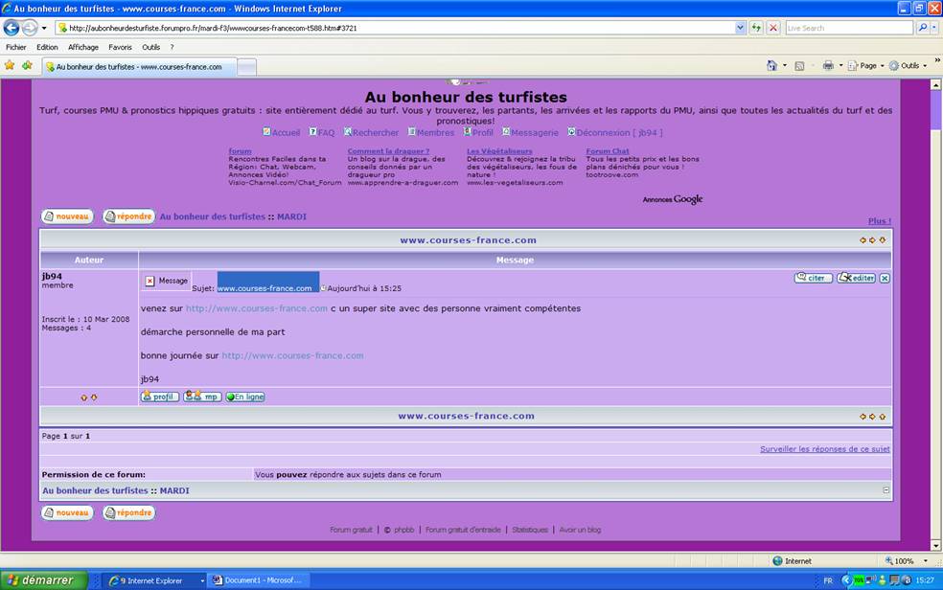Viewport: 943px width, 590px height.
Task: Click the left arrow in the lower topic title bar
Action: point(863,417)
